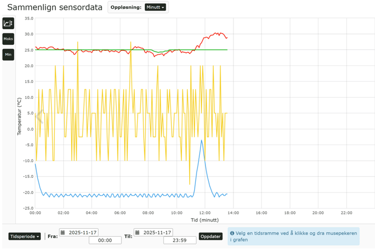Viewport: 375px width, 250px height.
Task: Toggle the Maks line display
Action: tap(8, 39)
